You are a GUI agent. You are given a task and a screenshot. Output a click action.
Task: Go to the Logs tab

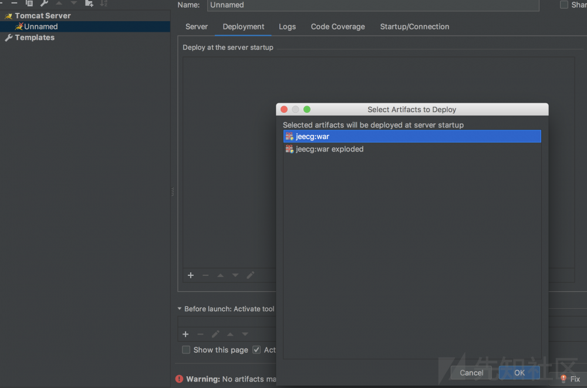287,26
